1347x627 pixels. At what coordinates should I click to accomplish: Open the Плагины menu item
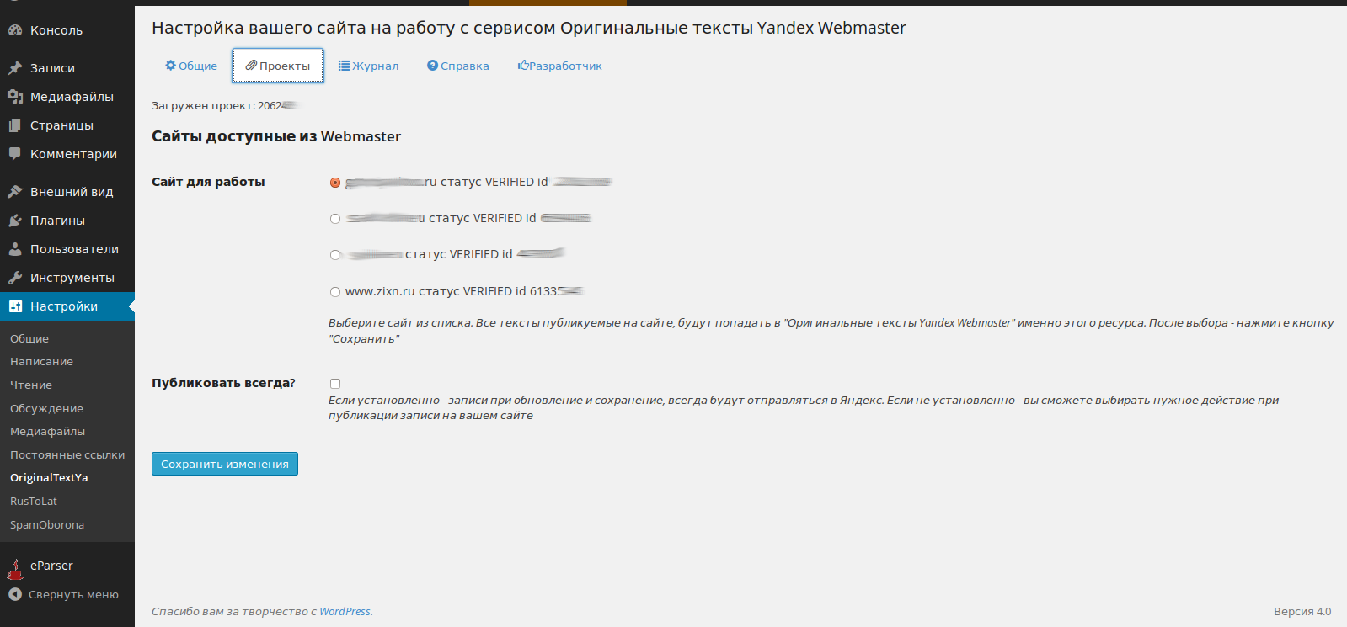[67, 221]
